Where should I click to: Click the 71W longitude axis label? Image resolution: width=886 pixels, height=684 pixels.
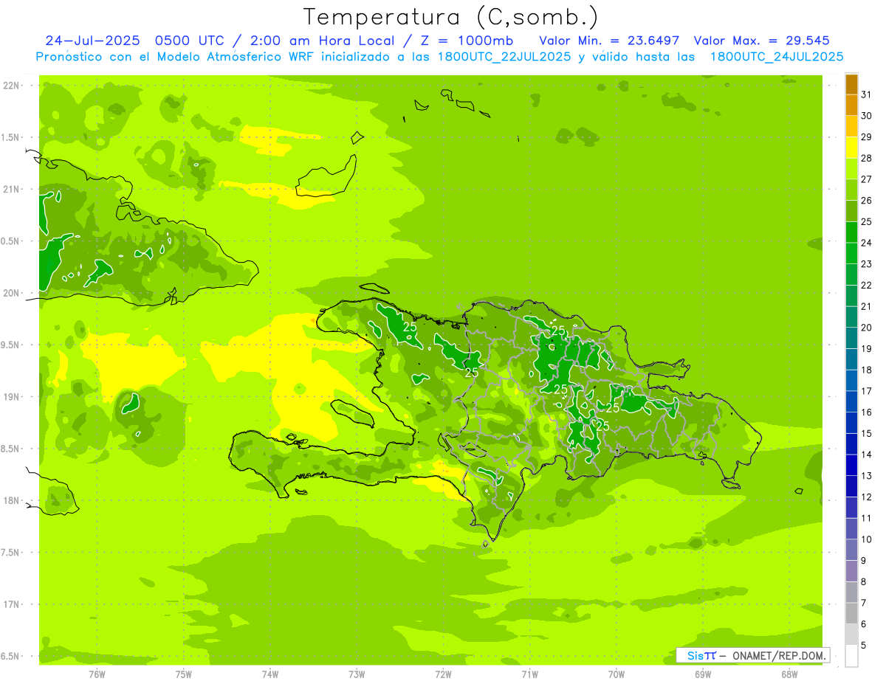529,674
